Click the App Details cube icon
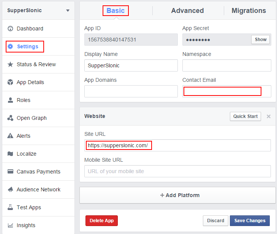 point(10,82)
